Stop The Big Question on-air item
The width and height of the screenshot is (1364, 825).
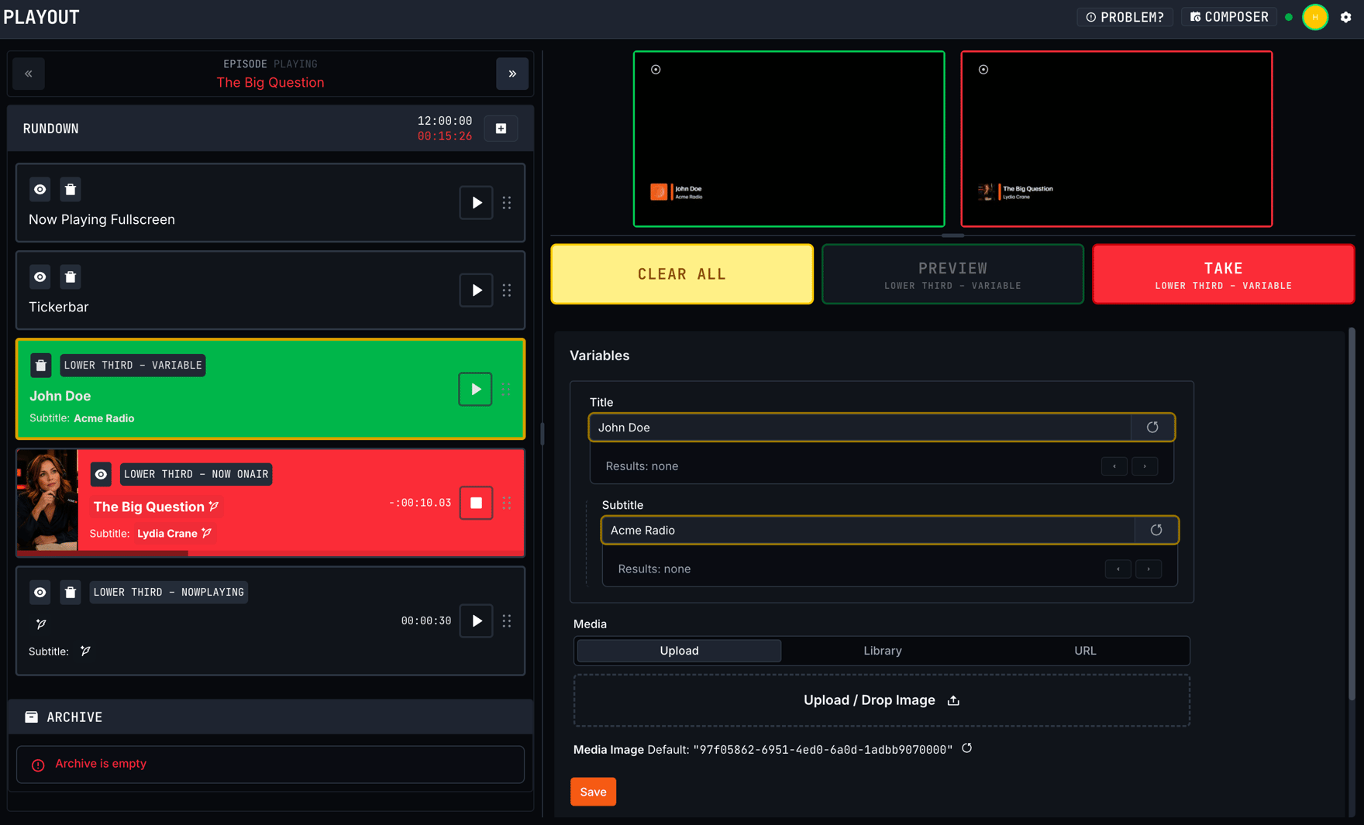[x=476, y=504]
